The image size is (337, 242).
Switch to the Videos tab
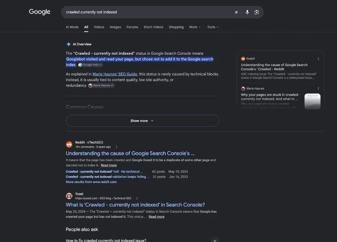coord(99,27)
